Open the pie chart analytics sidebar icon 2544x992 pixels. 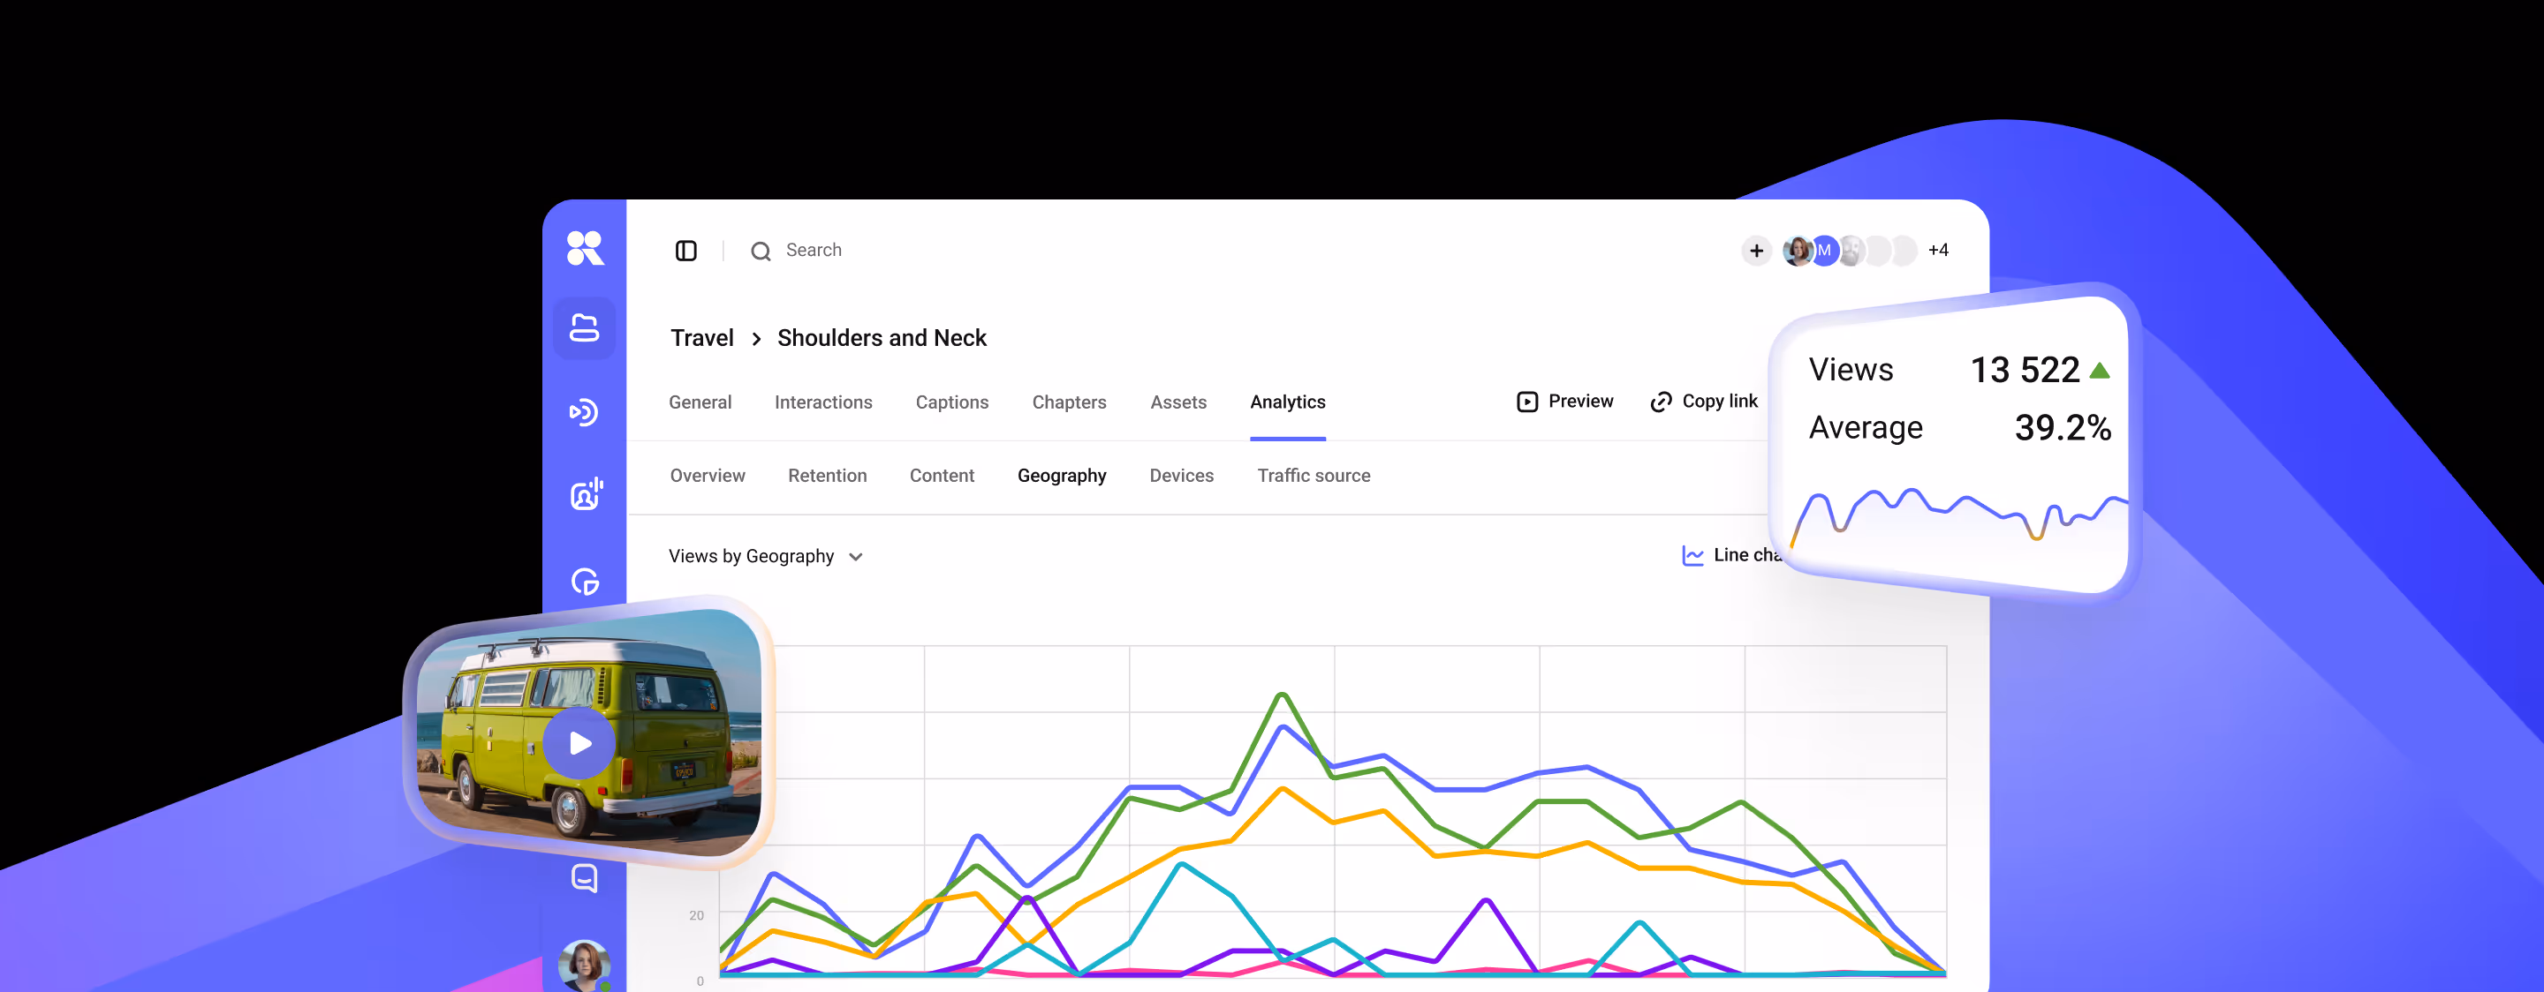tap(586, 582)
